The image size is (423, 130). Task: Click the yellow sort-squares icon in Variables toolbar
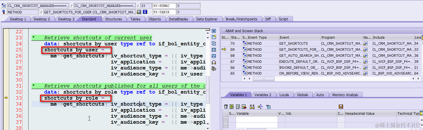point(252,106)
